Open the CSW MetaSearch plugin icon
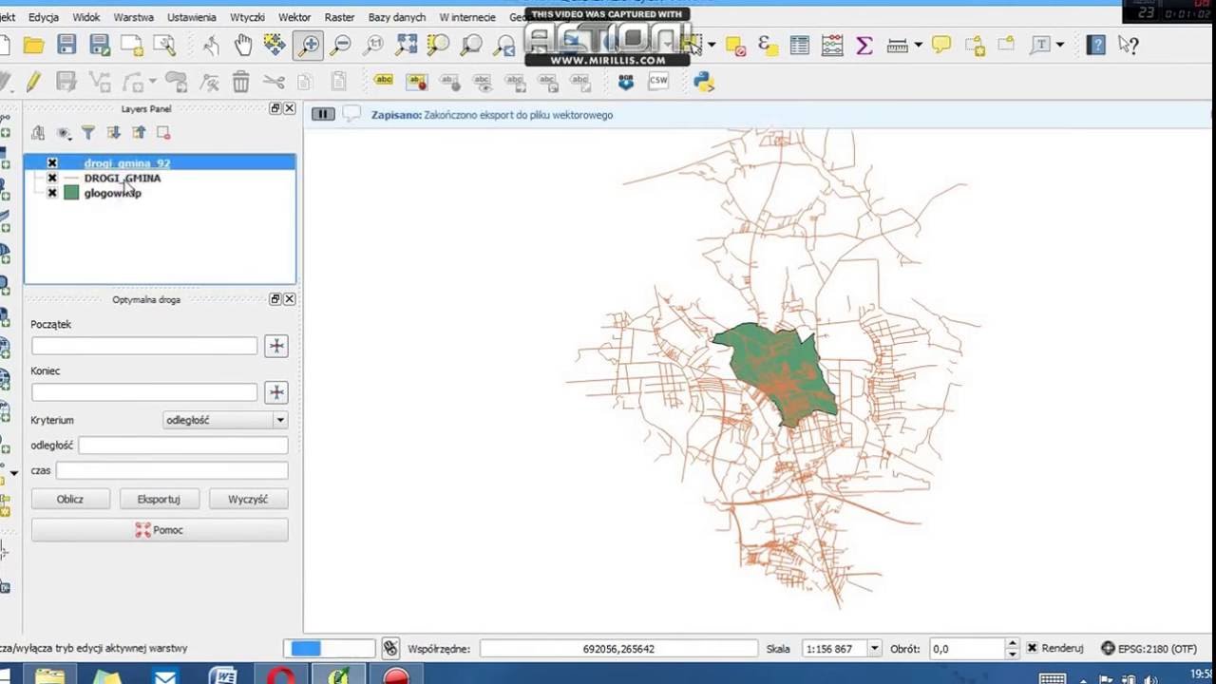 coord(658,83)
